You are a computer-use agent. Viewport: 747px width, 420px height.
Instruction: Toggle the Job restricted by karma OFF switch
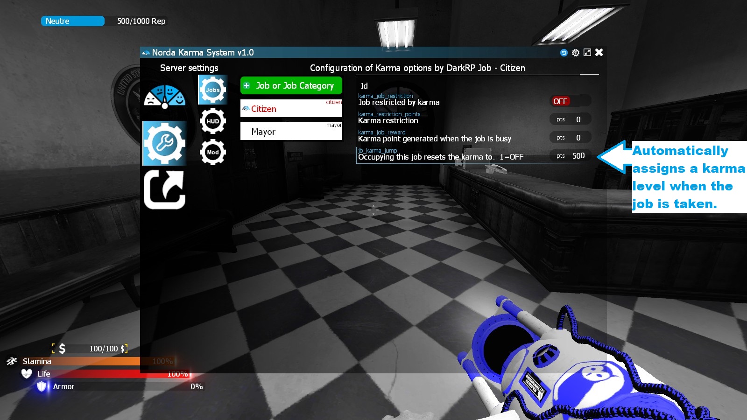click(570, 101)
